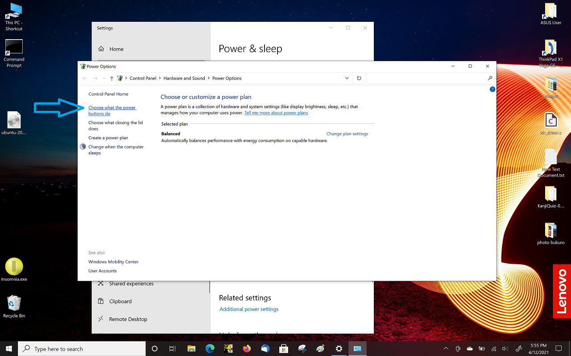Click the Power Options title bar icon
The width and height of the screenshot is (571, 356).
[83, 66]
